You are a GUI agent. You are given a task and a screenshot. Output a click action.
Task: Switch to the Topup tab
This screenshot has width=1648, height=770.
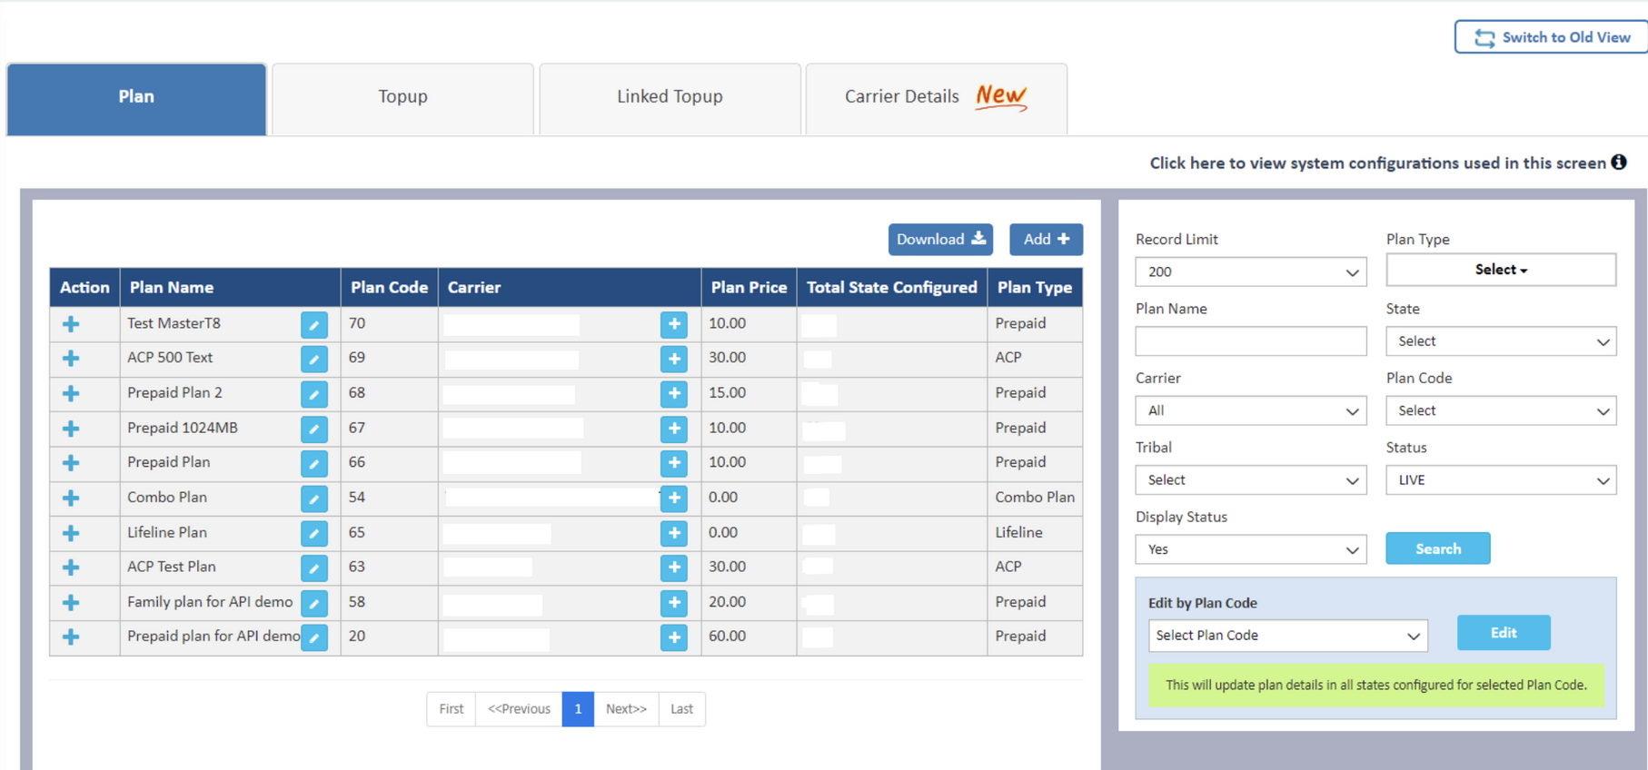click(x=402, y=99)
